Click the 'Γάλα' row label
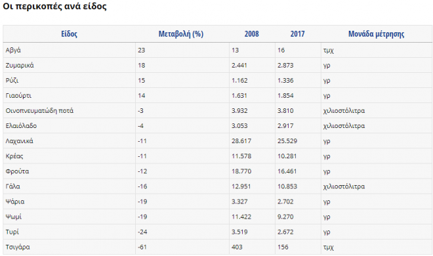 click(12, 186)
